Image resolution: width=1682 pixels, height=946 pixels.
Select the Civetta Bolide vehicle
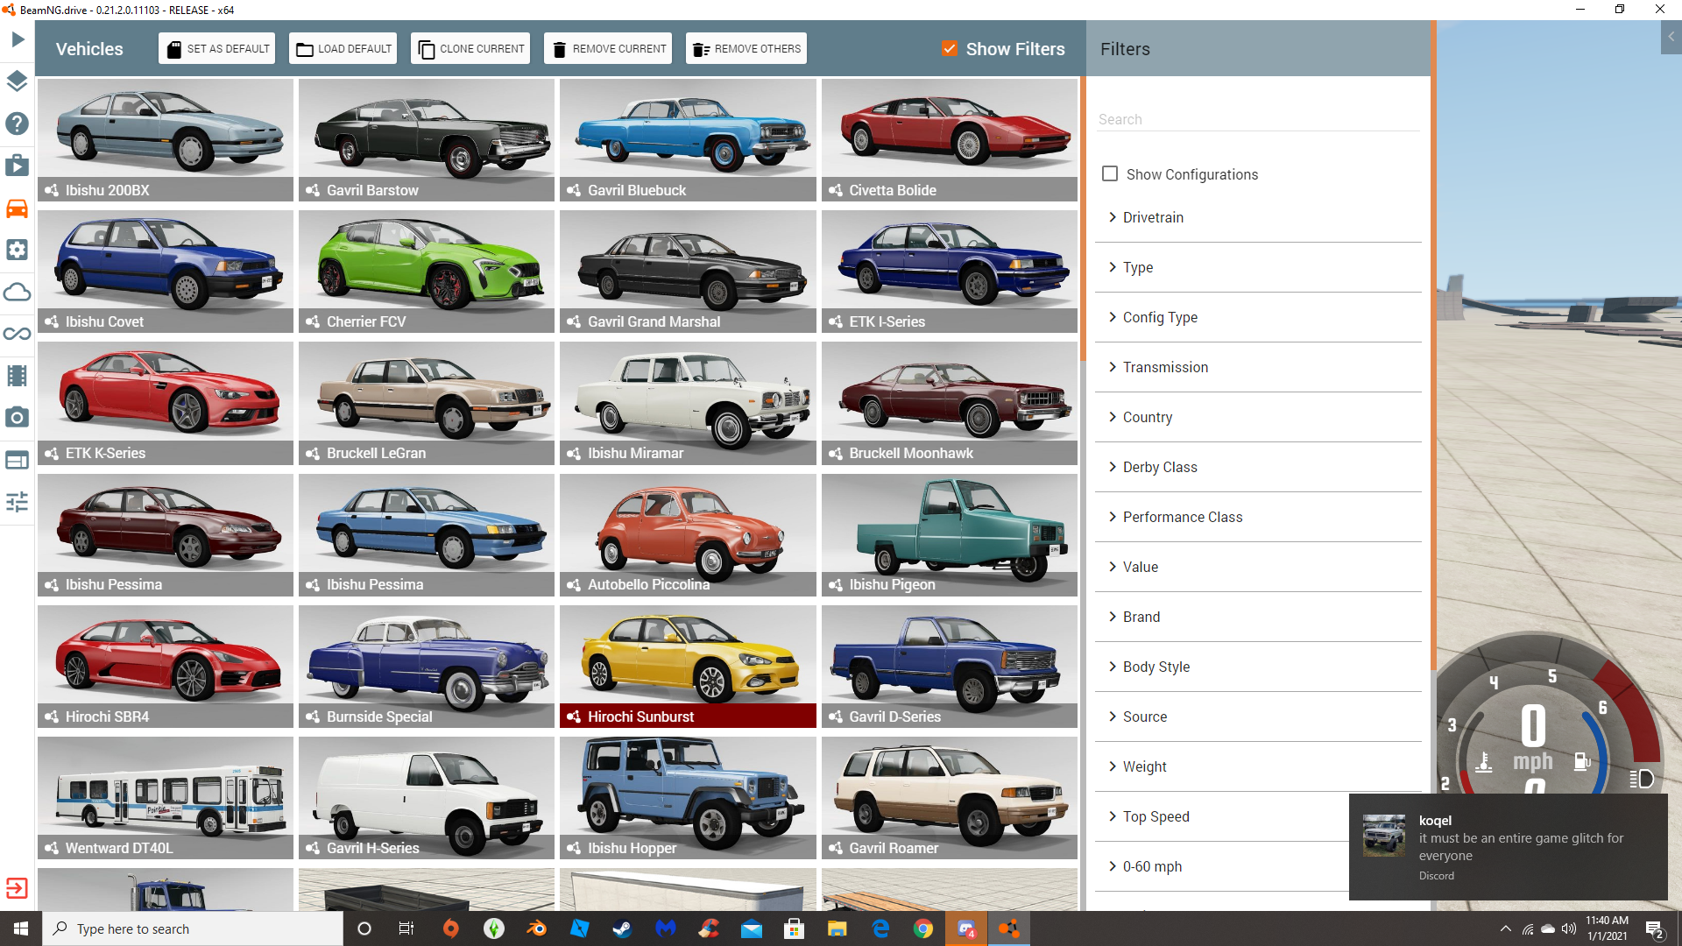click(950, 140)
